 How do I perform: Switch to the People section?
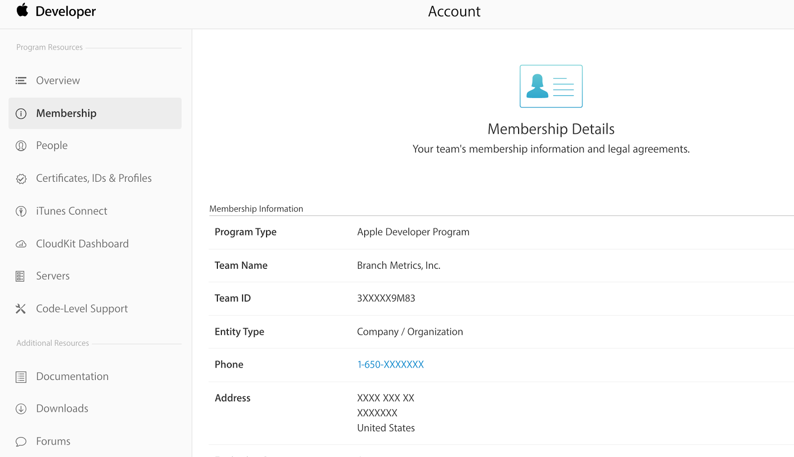pos(52,146)
